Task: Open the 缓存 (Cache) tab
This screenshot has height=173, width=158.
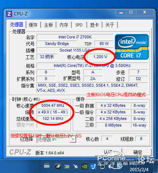Action: coord(33,25)
